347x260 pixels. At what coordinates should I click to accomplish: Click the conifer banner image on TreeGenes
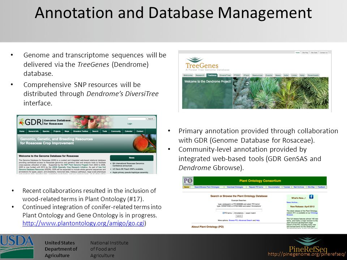click(x=281, y=93)
